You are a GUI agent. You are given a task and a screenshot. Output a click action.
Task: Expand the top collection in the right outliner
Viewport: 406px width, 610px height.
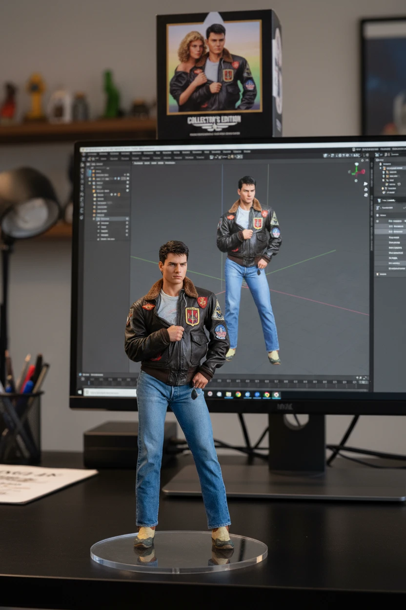pyautogui.click(x=380, y=165)
